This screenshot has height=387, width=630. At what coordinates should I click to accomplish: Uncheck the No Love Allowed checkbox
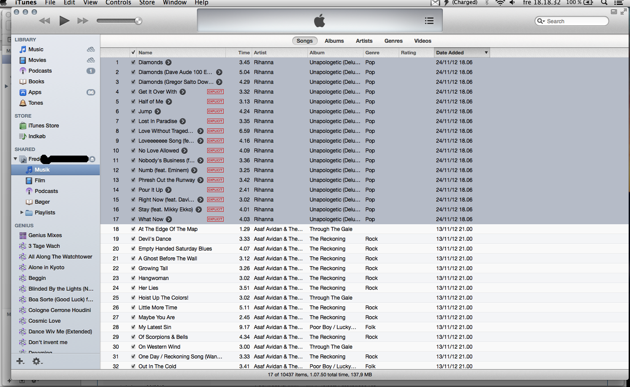click(133, 151)
